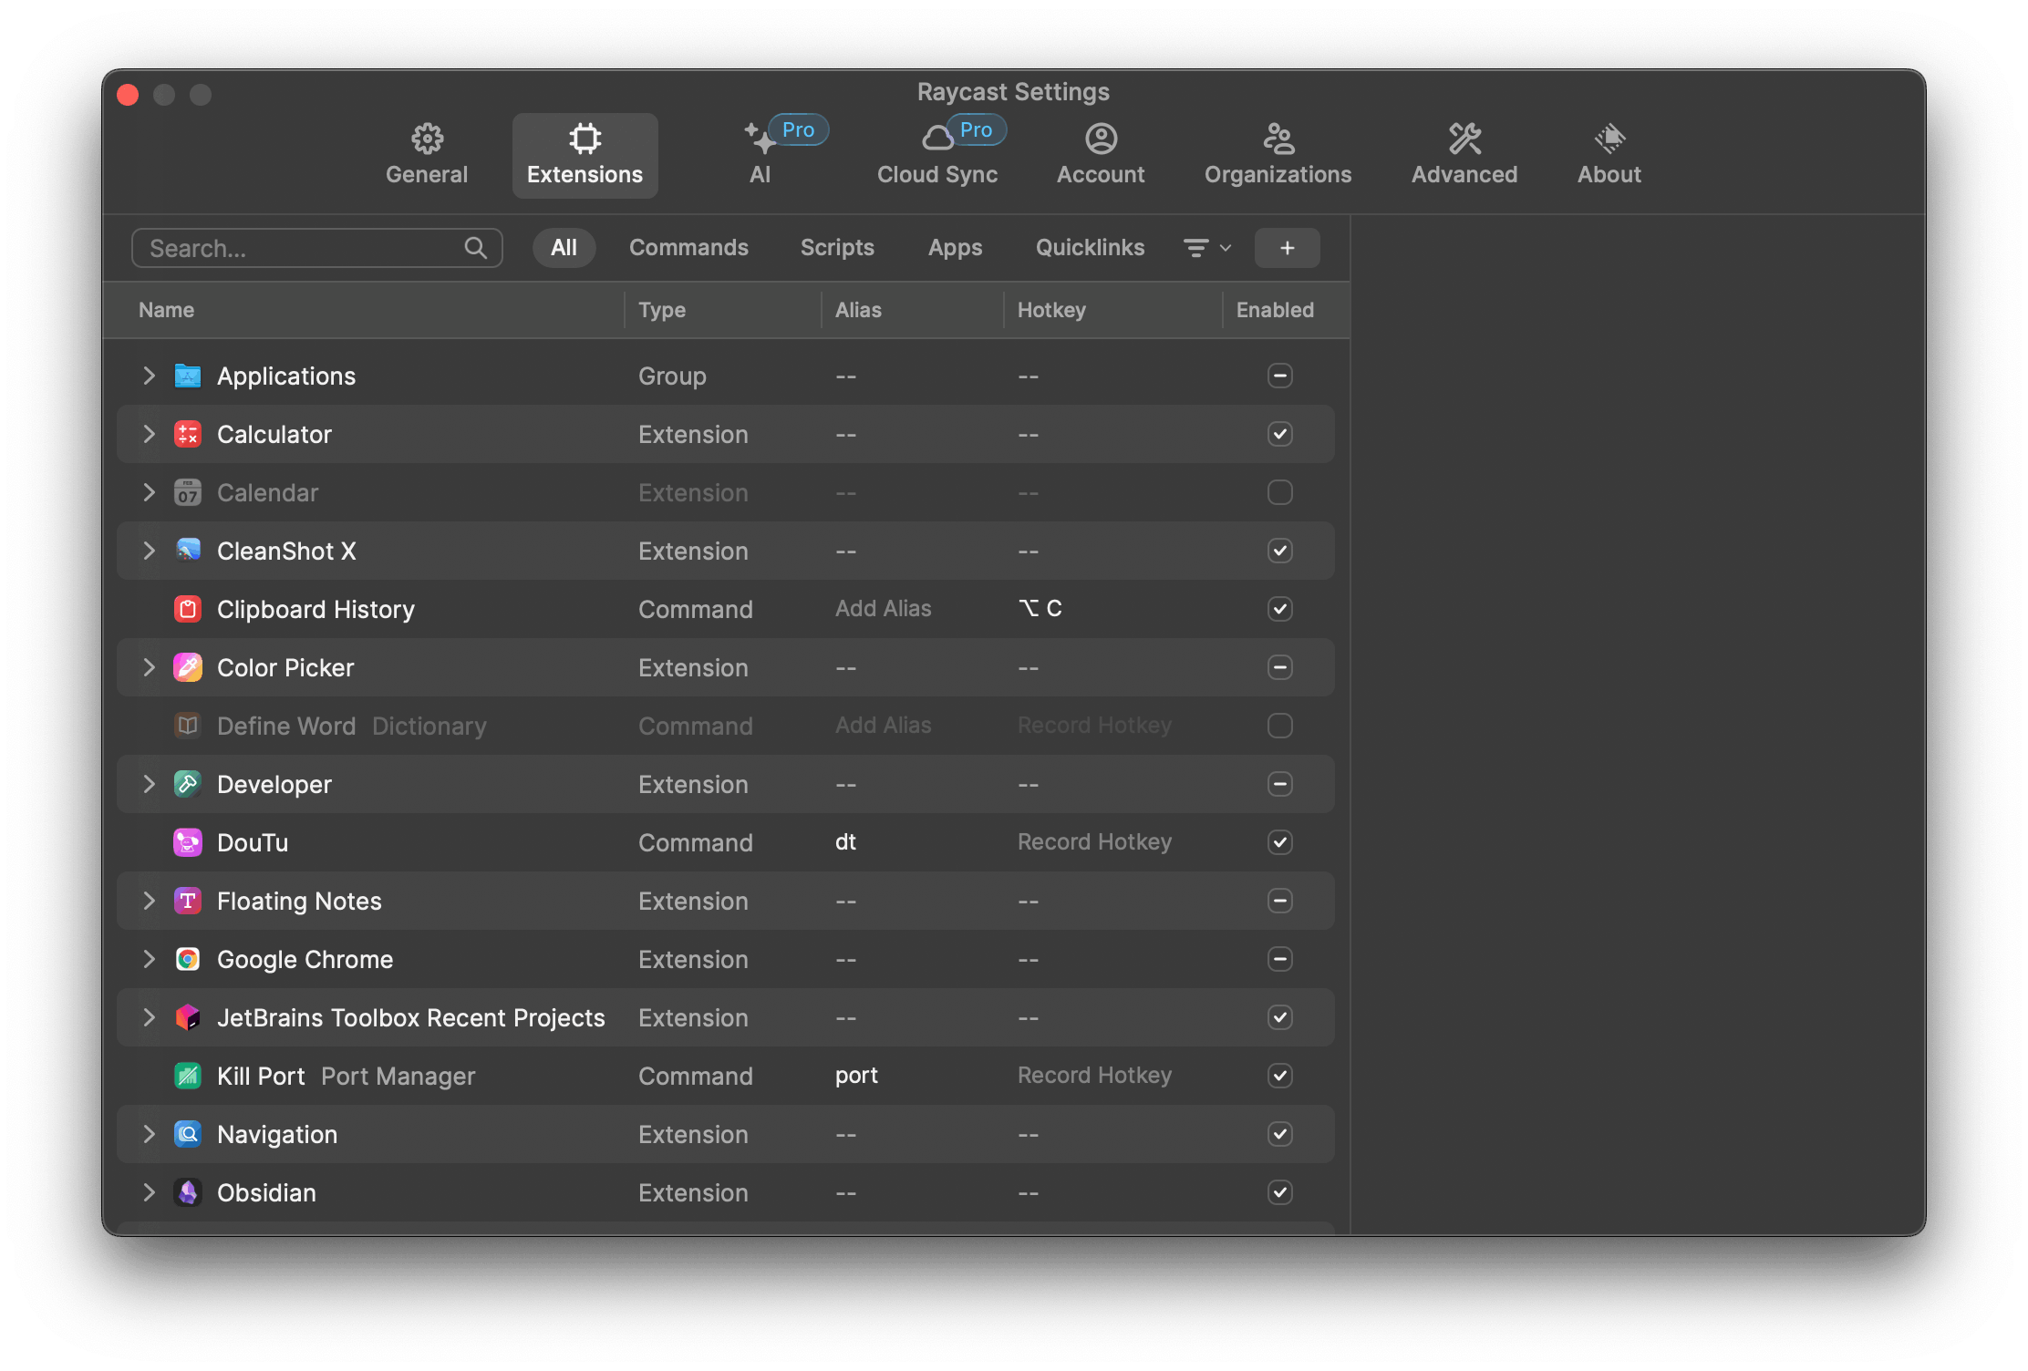Open the General settings tab

427,155
